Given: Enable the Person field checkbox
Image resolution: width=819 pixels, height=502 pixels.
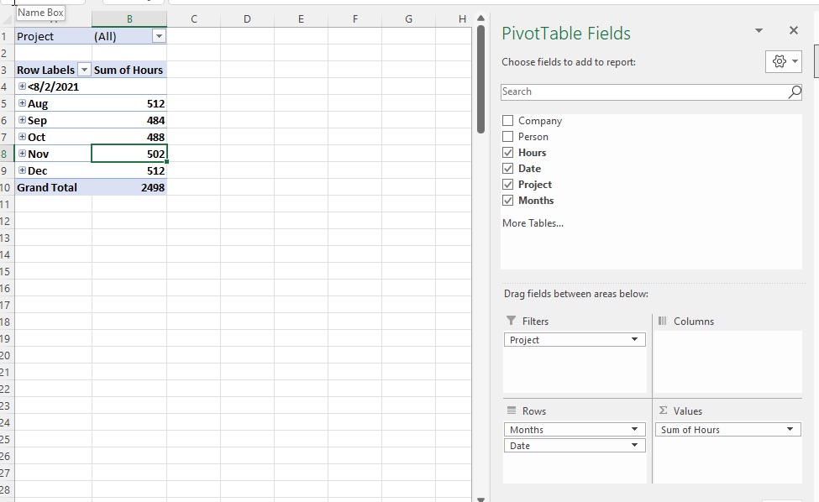Looking at the screenshot, I should tap(507, 136).
